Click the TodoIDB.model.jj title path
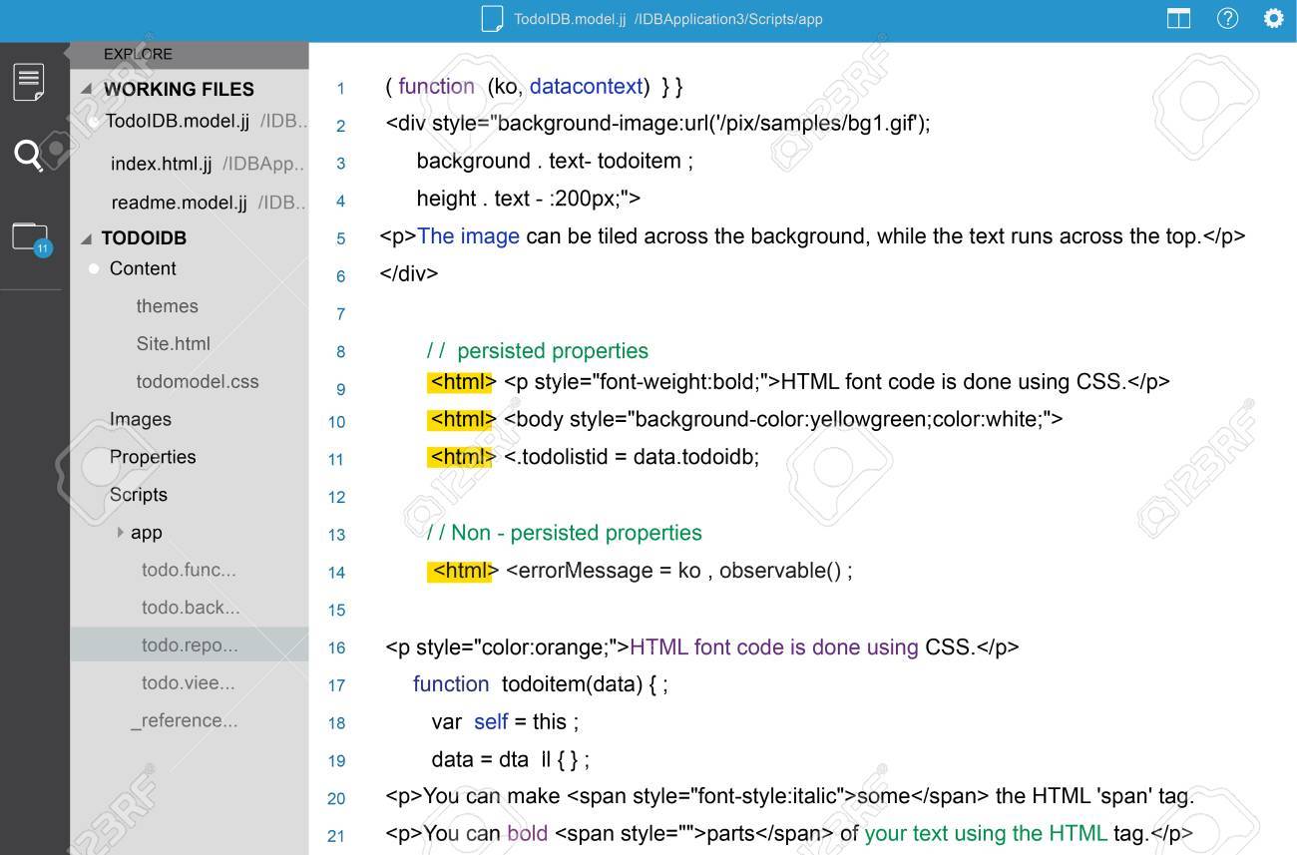 pos(668,19)
